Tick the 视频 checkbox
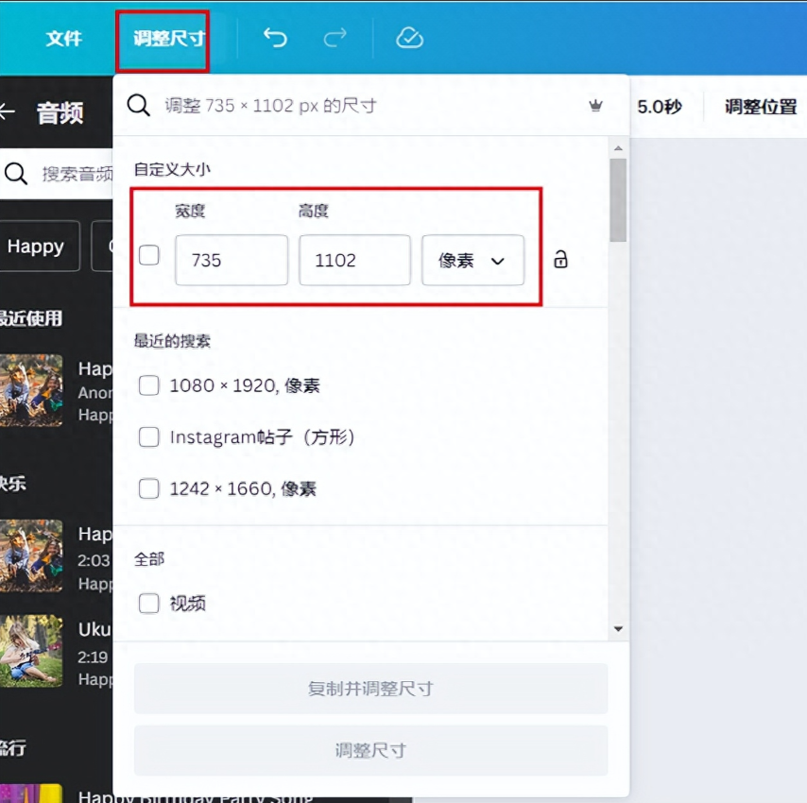 [x=148, y=603]
